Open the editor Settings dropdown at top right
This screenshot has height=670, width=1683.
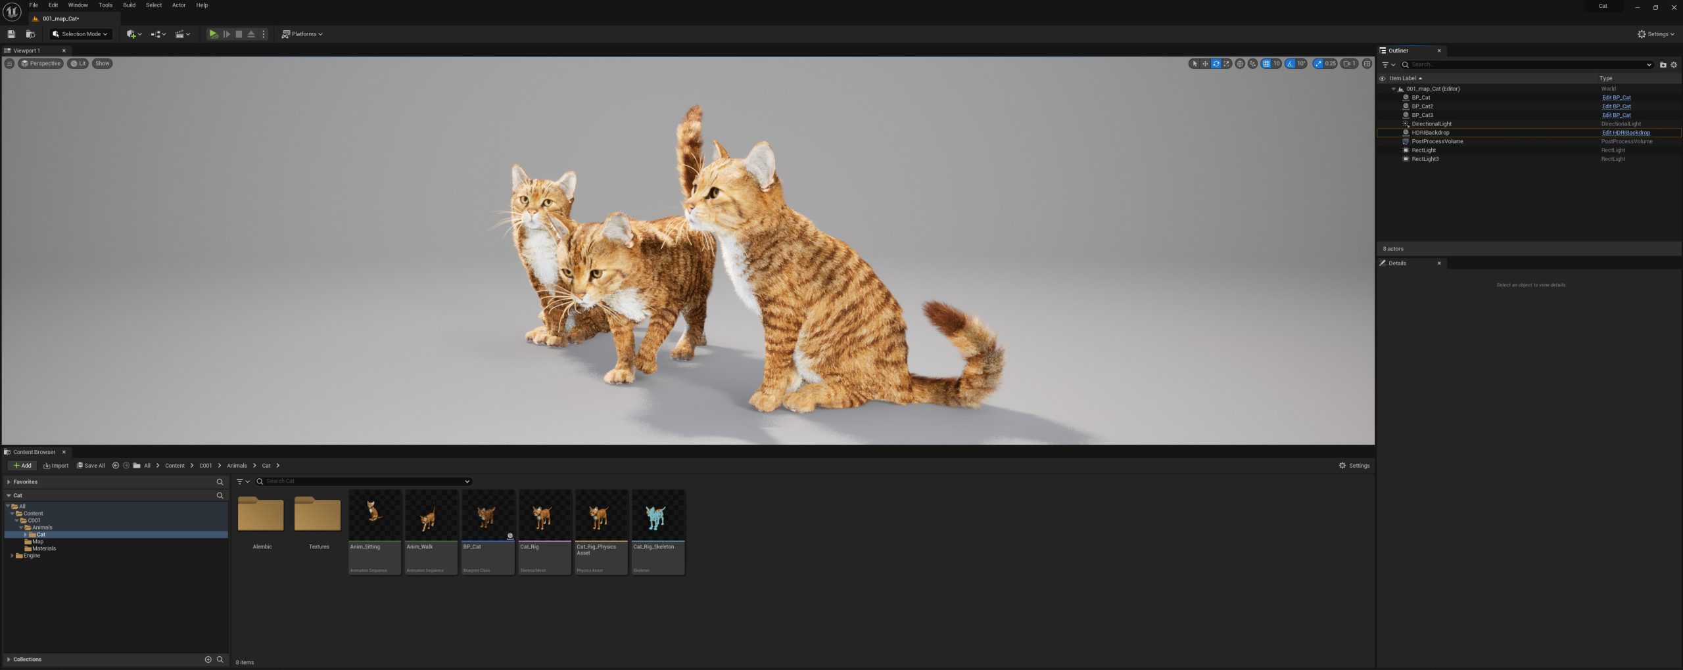point(1656,34)
